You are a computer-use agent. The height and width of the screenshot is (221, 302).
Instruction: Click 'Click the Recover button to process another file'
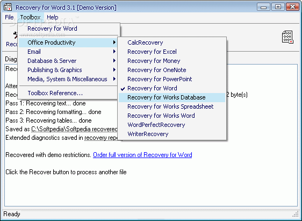[x=66, y=172]
